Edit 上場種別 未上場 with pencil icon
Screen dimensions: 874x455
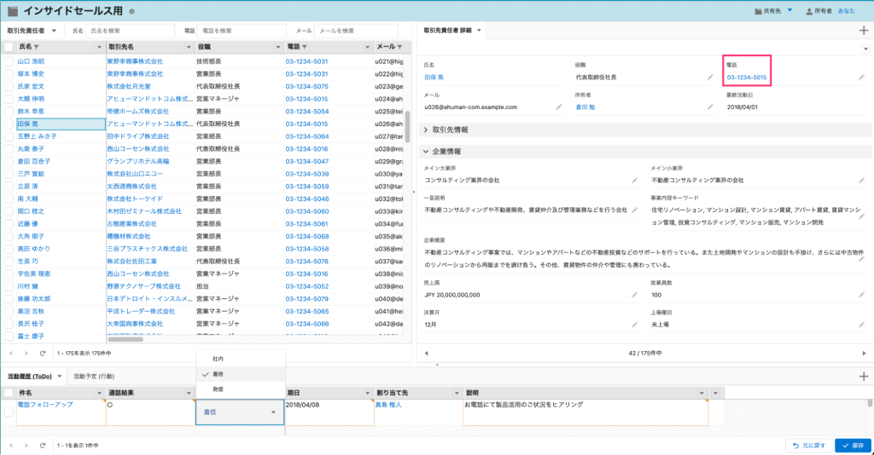[x=861, y=325]
